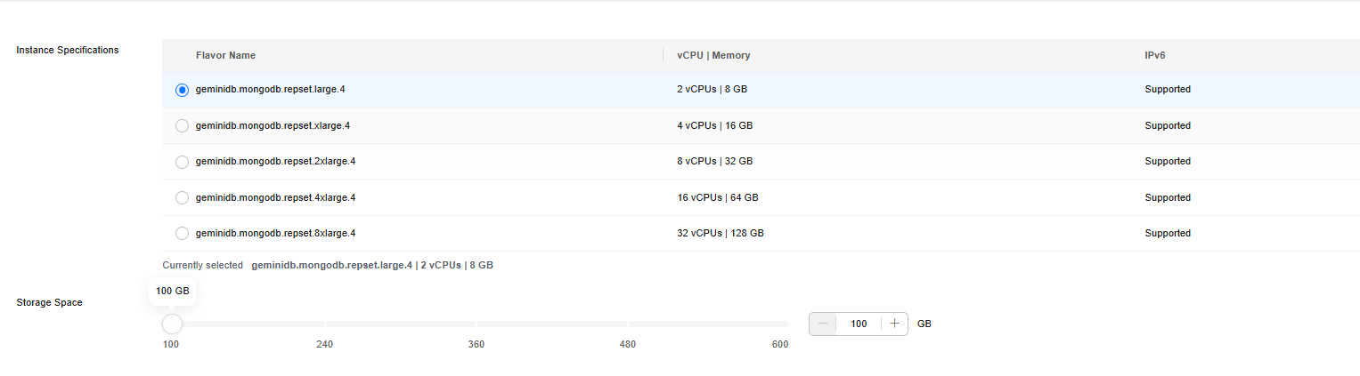Click the 360 tick on storage slider
The height and width of the screenshot is (376, 1360).
coord(476,324)
